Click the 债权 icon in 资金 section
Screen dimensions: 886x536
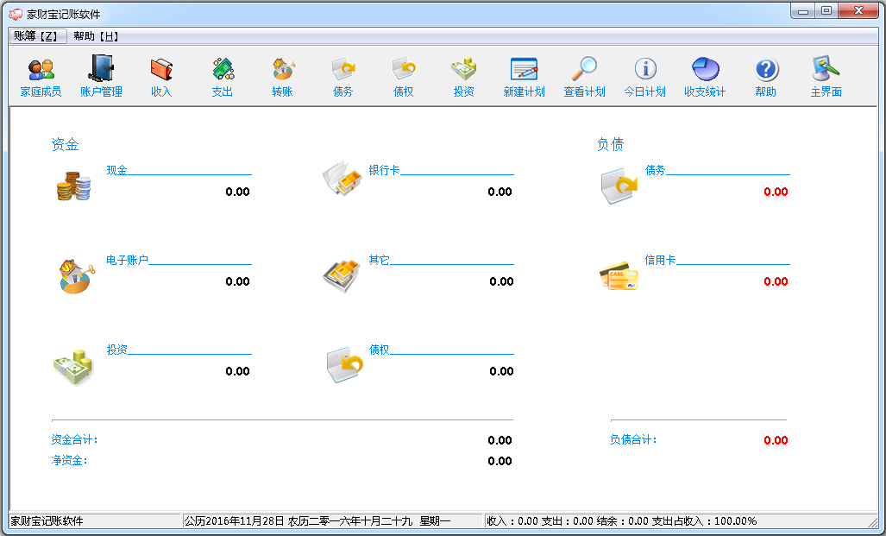345,365
